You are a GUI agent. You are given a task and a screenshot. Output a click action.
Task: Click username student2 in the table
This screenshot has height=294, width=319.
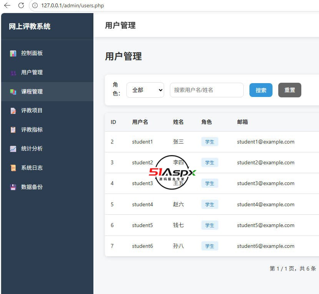(x=143, y=163)
